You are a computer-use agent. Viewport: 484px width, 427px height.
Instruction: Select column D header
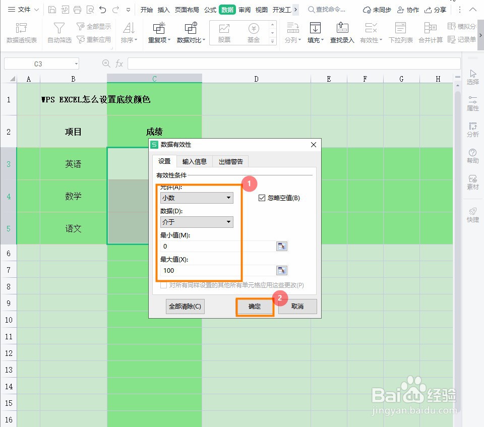(x=256, y=79)
